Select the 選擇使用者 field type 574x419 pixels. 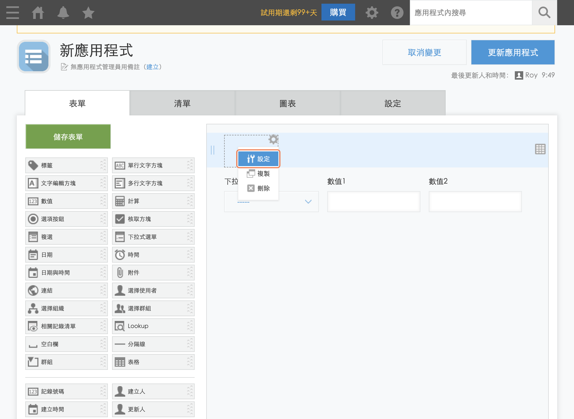pyautogui.click(x=153, y=290)
